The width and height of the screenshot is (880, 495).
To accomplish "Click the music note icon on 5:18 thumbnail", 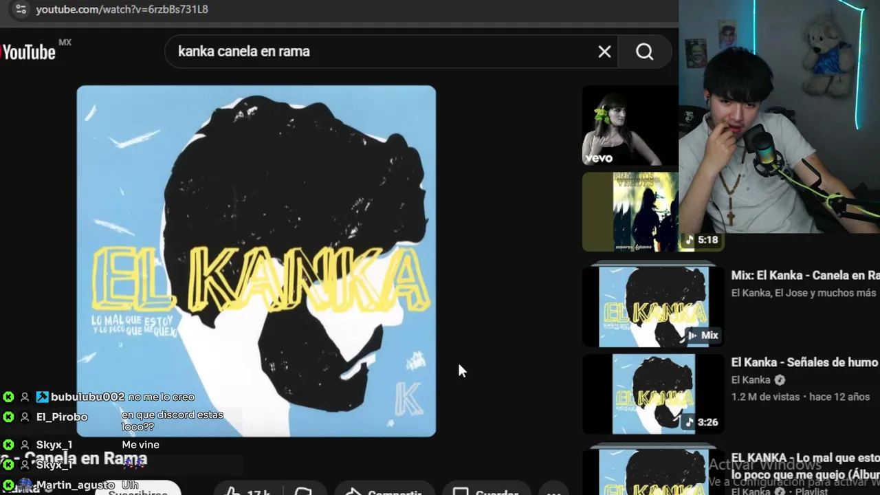I will [x=689, y=240].
